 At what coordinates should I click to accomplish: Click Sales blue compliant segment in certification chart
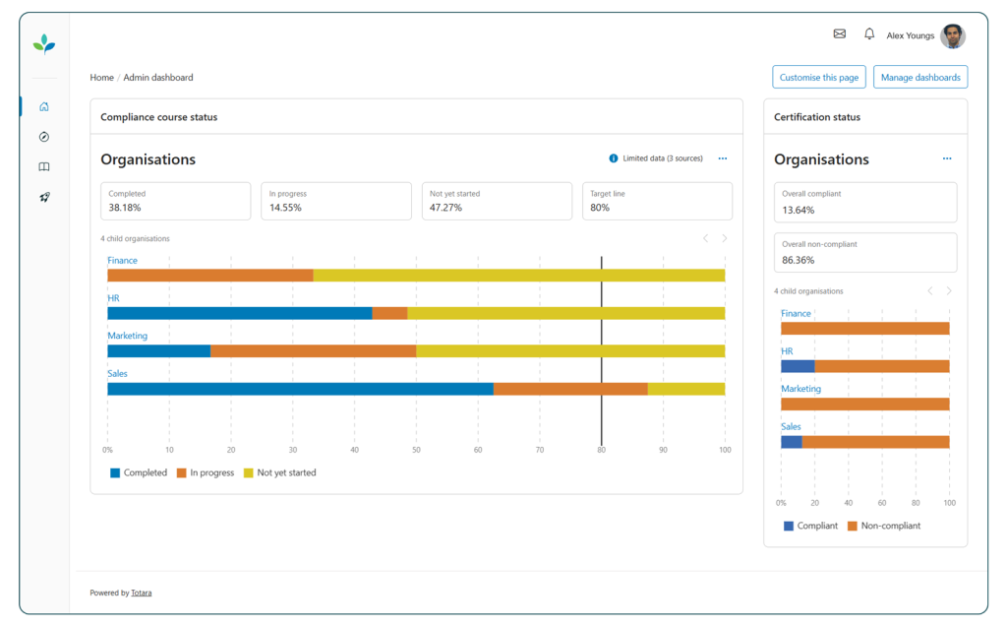point(792,442)
